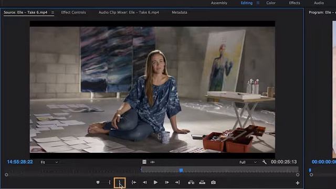336x189 pixels.
Task: Step back one frame
Action: click(x=145, y=182)
